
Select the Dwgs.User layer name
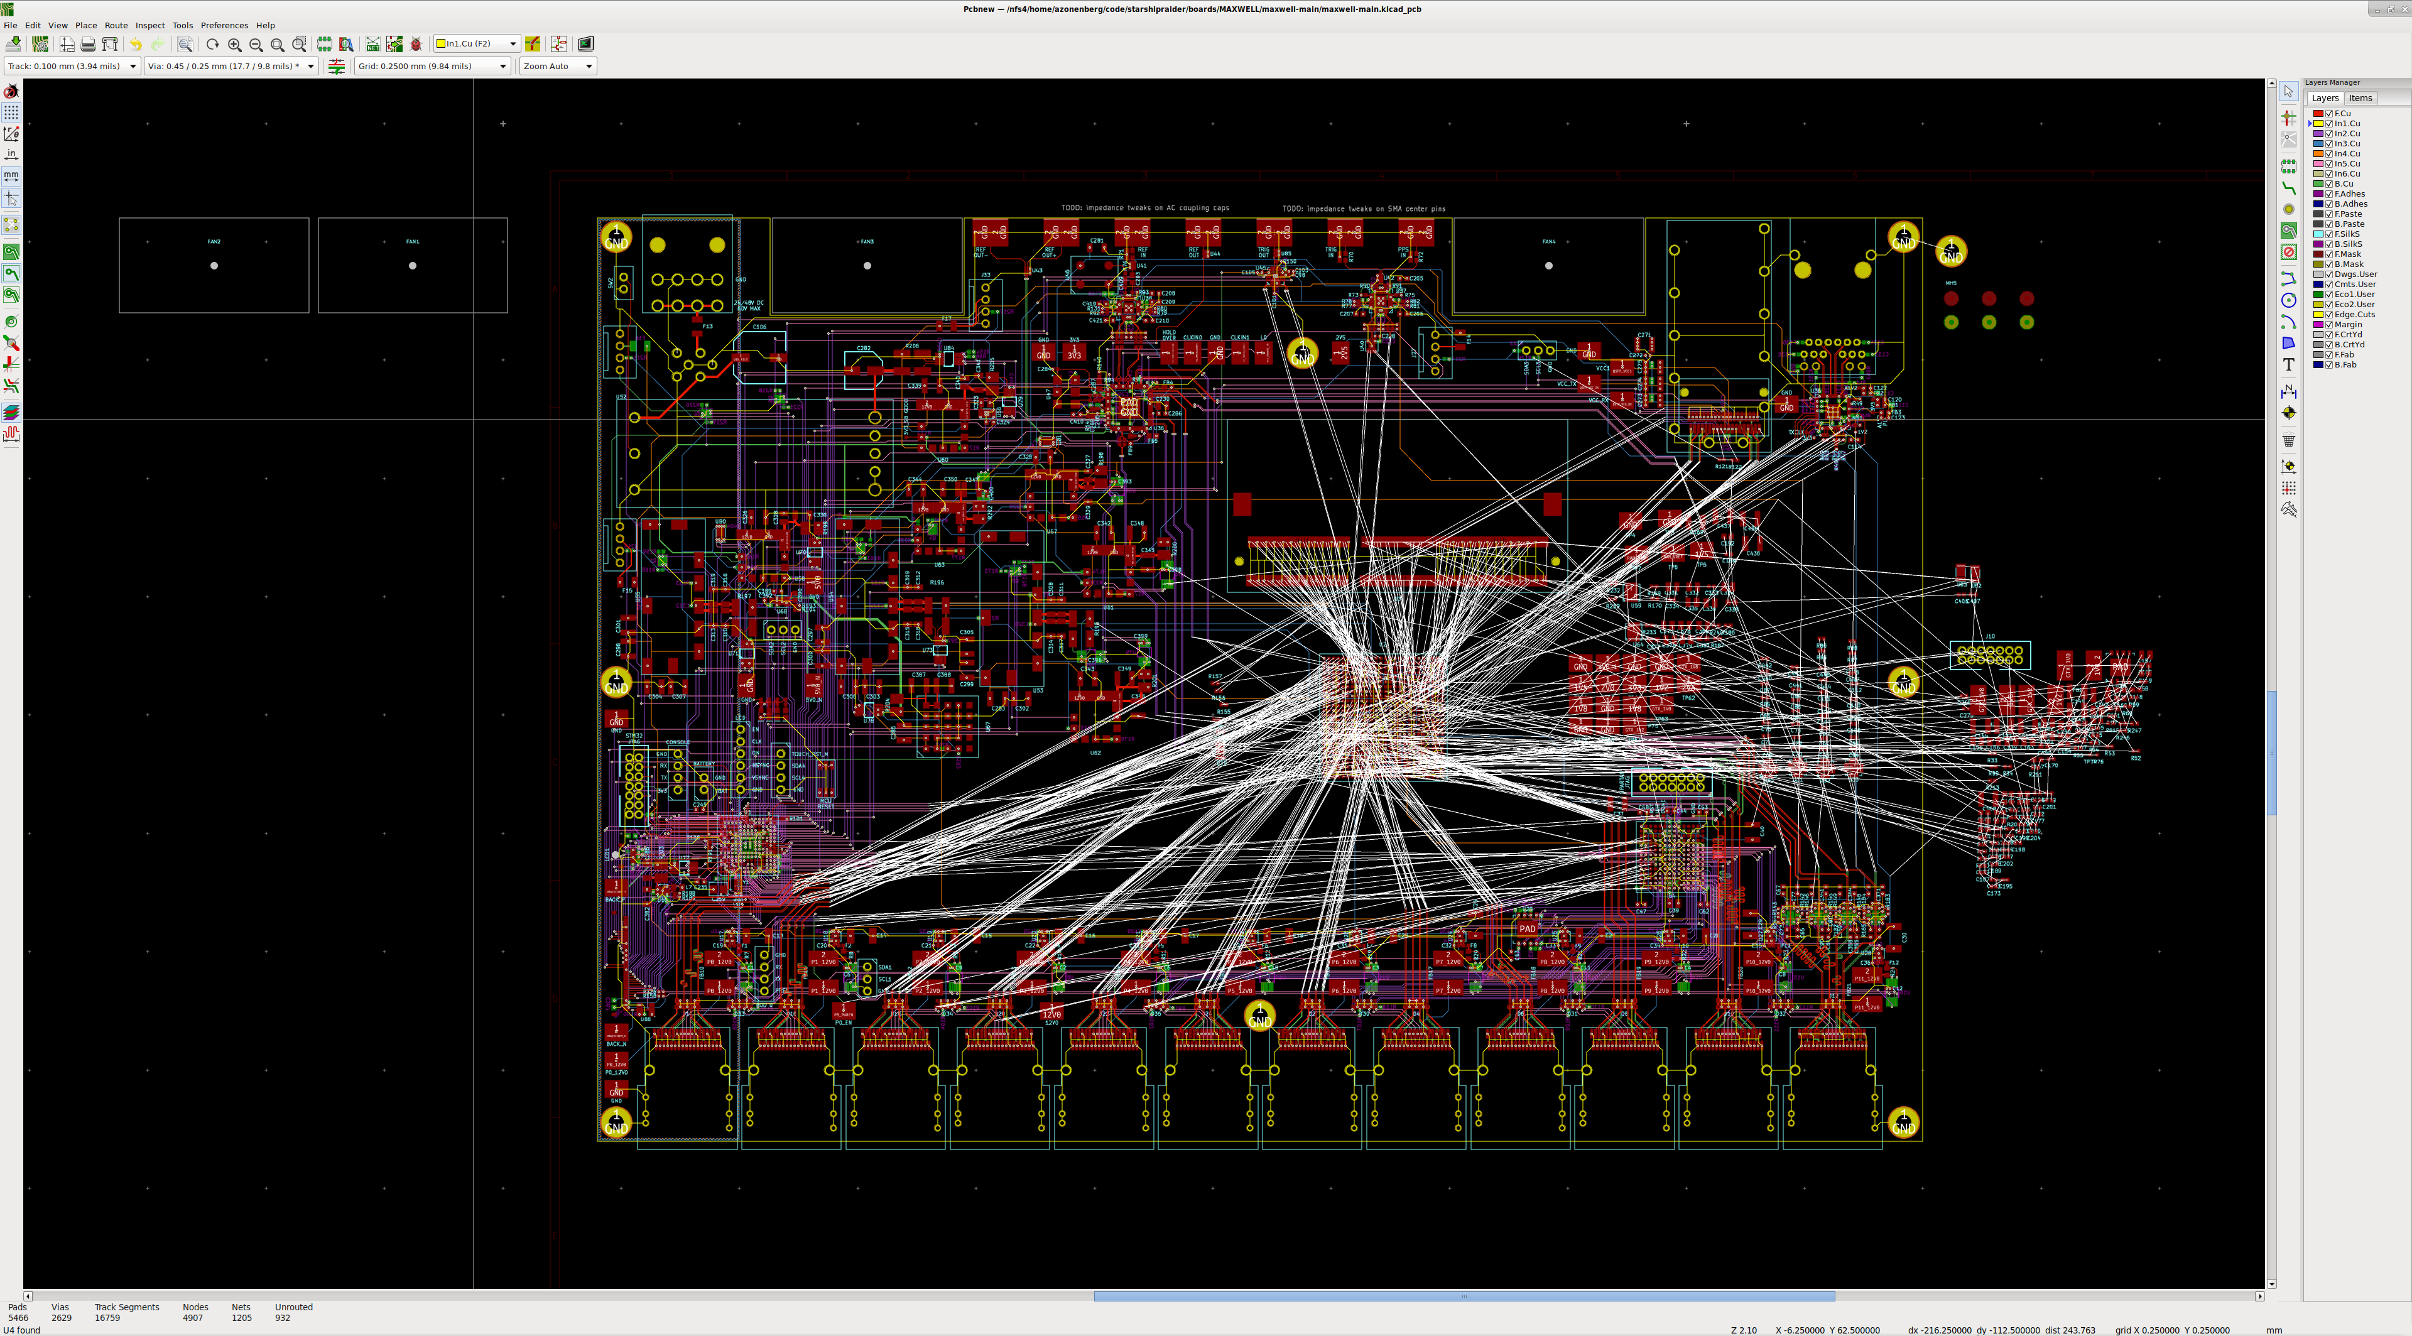2356,274
